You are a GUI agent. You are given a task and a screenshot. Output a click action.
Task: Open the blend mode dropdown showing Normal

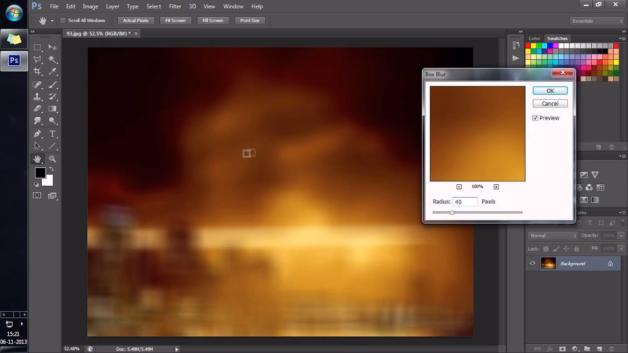tap(552, 235)
